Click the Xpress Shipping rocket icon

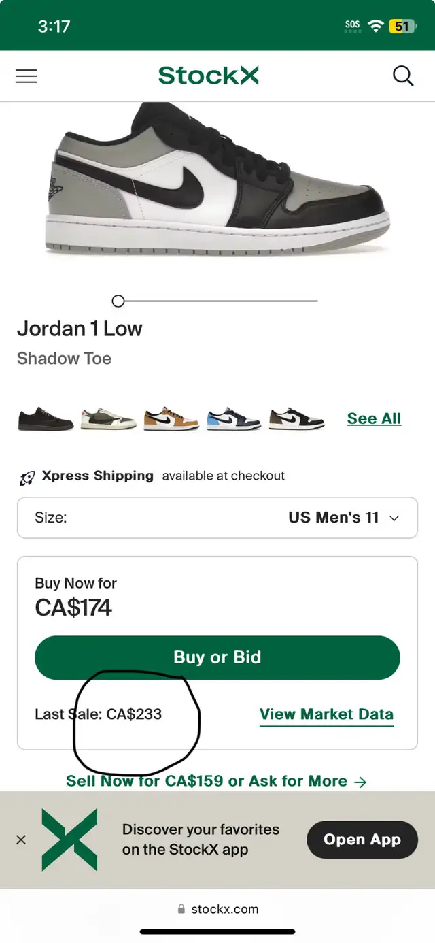27,478
